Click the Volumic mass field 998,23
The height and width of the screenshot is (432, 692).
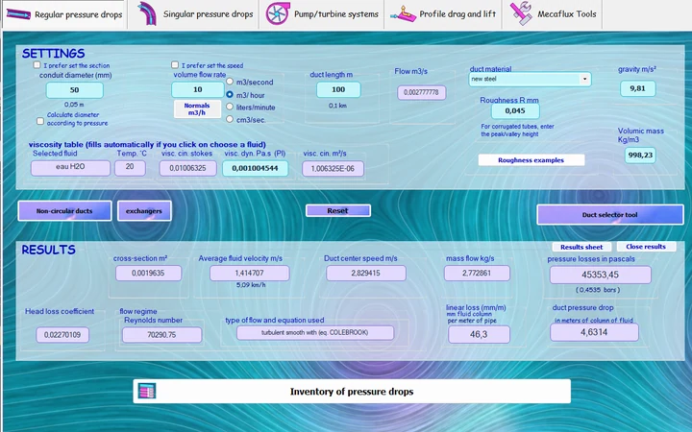[x=640, y=156]
